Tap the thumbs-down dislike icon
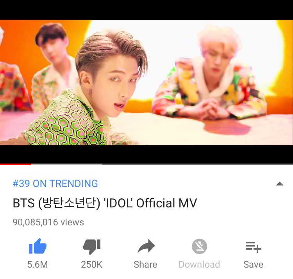 pos(92,247)
